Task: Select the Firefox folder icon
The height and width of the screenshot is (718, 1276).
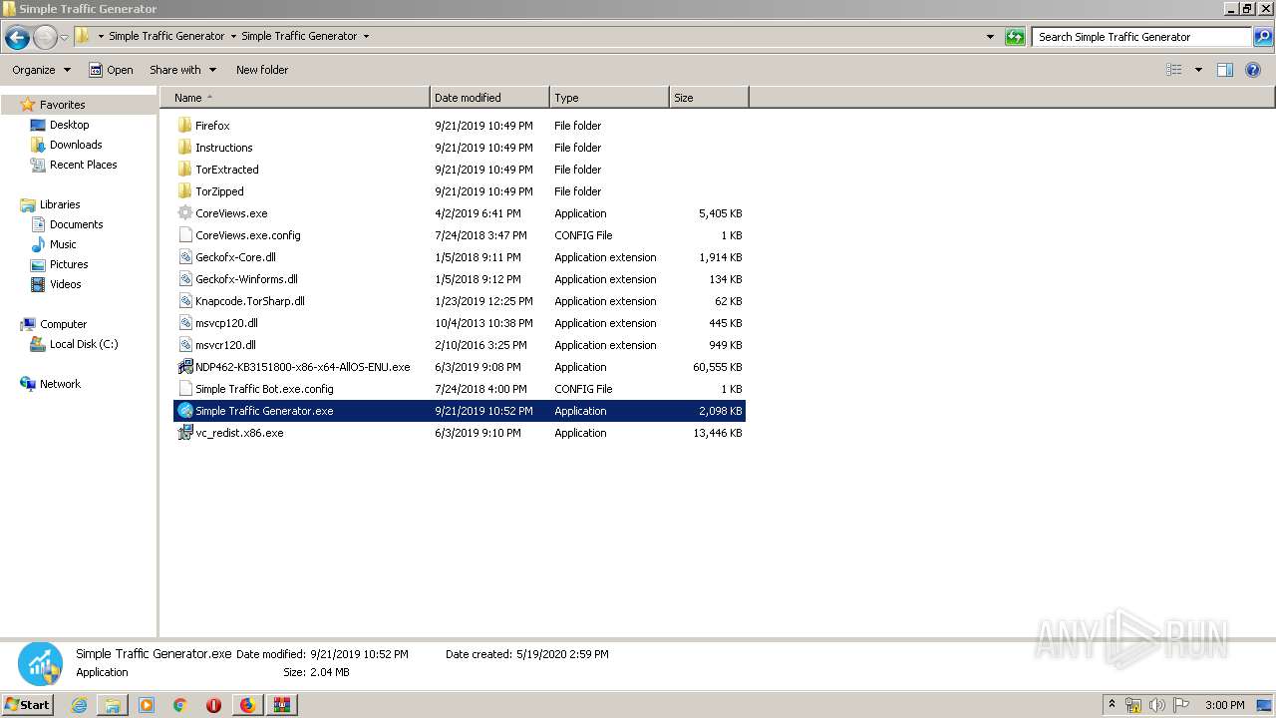Action: (x=184, y=126)
